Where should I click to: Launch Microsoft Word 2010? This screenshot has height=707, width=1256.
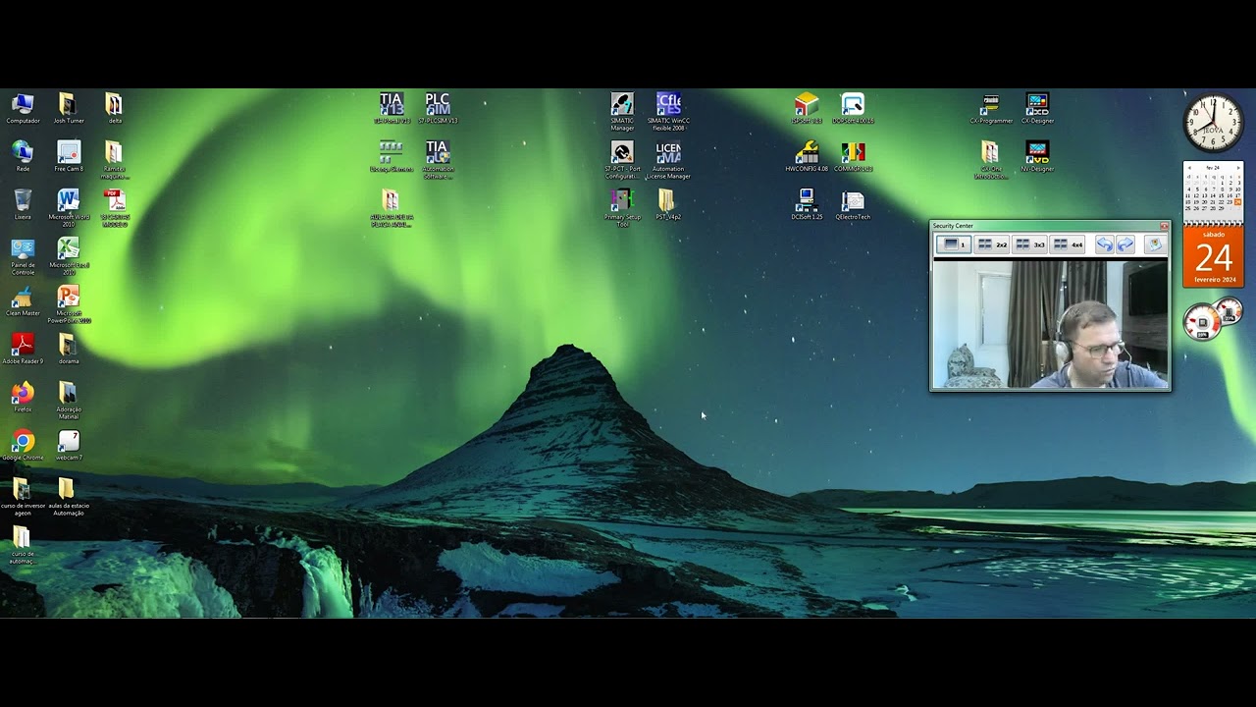click(69, 207)
